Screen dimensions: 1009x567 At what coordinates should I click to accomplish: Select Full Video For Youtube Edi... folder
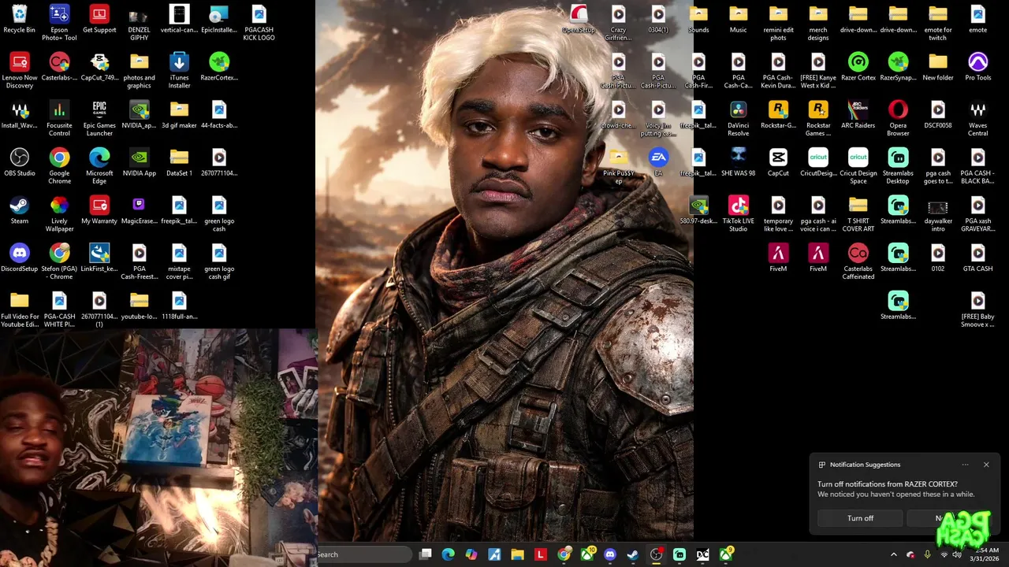pyautogui.click(x=19, y=310)
